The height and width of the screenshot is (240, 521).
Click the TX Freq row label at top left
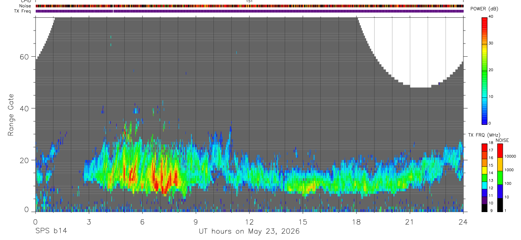pyautogui.click(x=22, y=11)
